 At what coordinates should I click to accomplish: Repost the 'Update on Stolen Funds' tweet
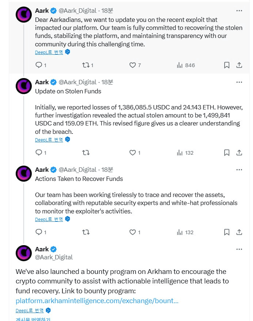click(86, 153)
